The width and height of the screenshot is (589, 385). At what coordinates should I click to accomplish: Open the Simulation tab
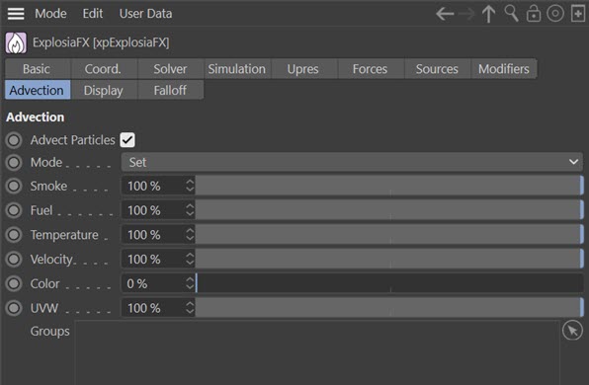(237, 69)
